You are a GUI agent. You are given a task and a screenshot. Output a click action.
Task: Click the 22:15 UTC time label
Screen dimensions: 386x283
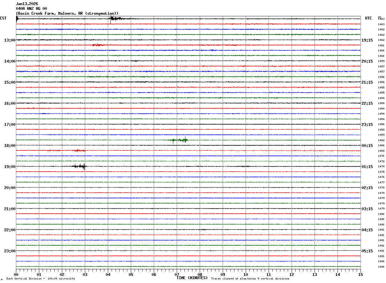point(367,103)
